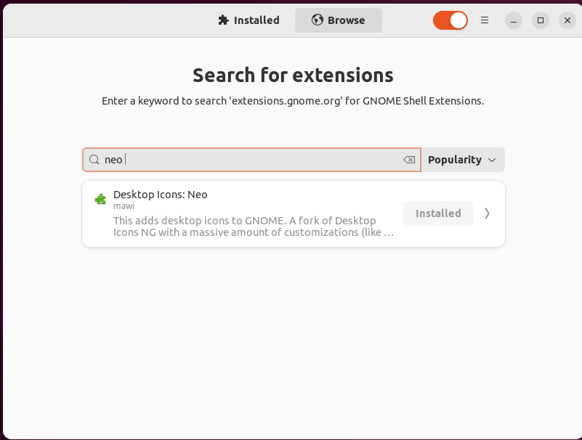Viewport: 582px width, 440px height.
Task: Click the green Desktop Icons: Neo extension icon
Action: [x=100, y=199]
